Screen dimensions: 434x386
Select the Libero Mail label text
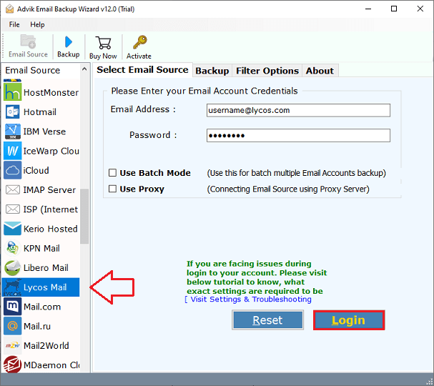click(x=46, y=268)
